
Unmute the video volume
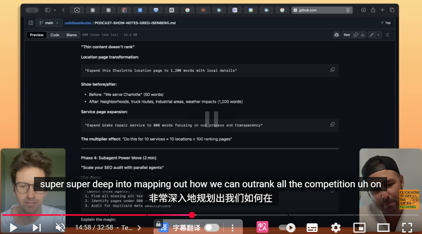coord(60,228)
